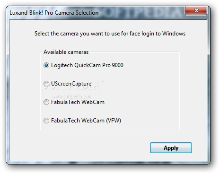Click the Softpedia watermark behind UScreenCapture
The width and height of the screenshot is (220, 174).
point(71,86)
